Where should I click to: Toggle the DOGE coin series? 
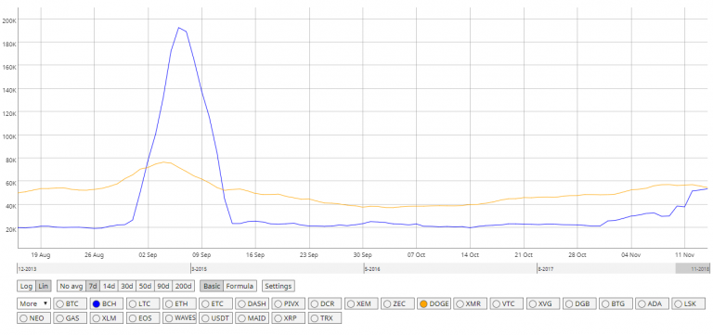[434, 304]
